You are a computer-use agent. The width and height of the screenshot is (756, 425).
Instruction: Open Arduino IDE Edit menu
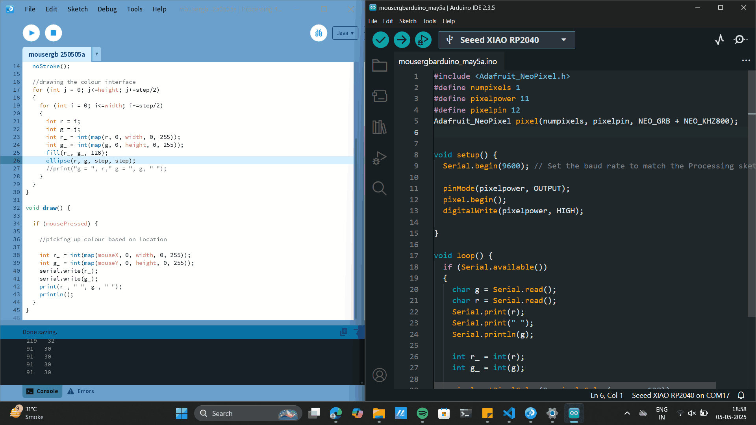[388, 21]
